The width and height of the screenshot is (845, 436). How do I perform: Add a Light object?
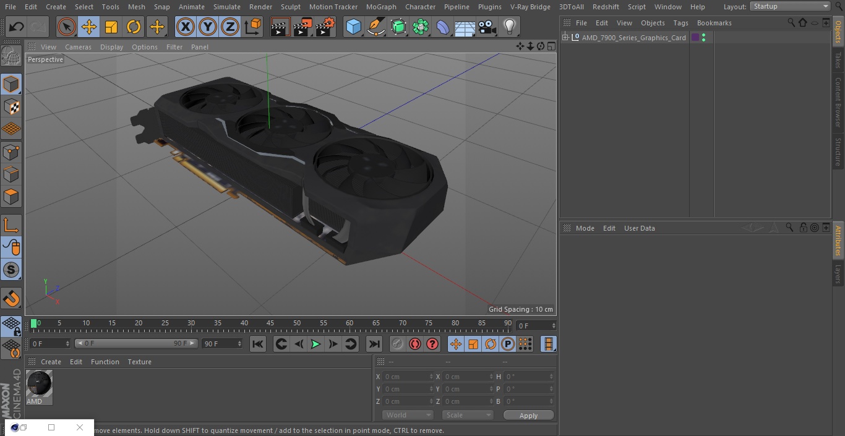tap(510, 27)
